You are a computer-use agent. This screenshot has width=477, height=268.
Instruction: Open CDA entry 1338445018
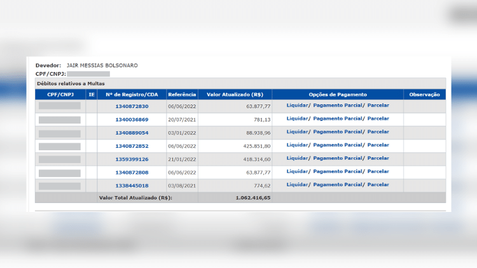click(132, 186)
